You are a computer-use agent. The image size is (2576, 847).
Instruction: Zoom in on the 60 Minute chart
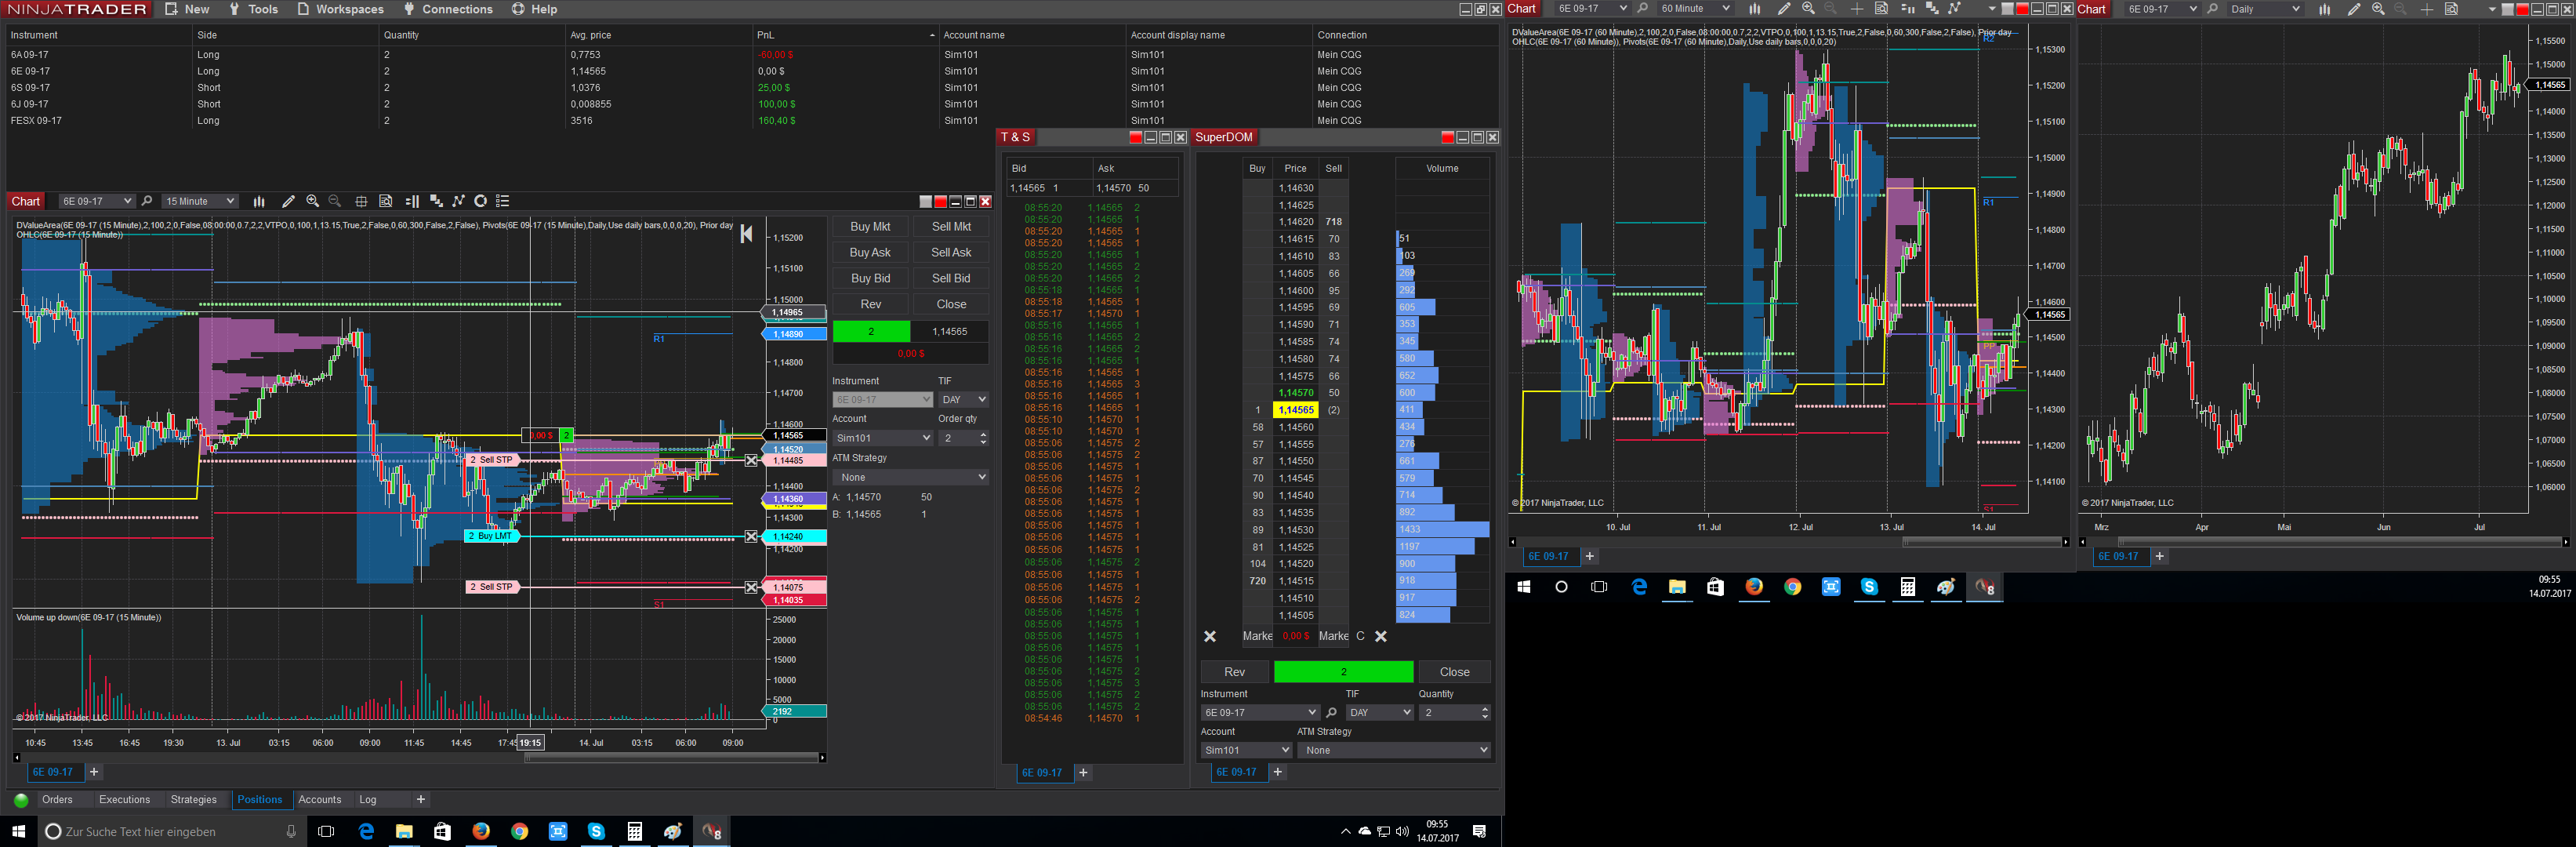click(1808, 9)
